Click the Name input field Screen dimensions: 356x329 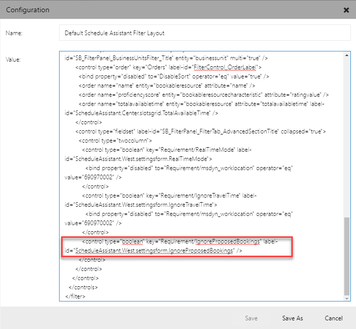click(205, 33)
